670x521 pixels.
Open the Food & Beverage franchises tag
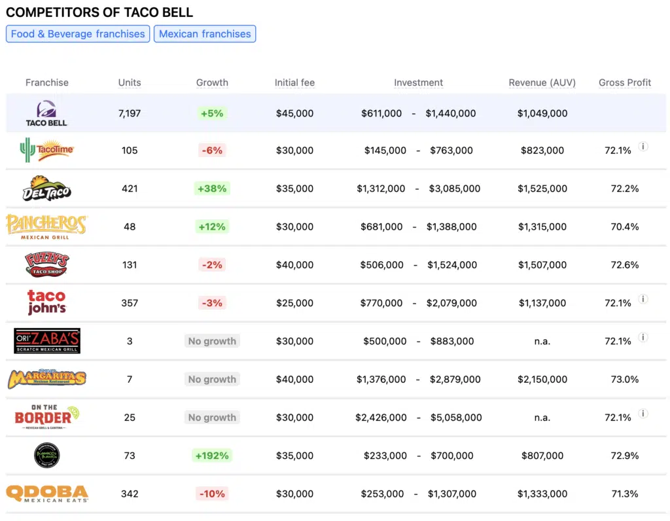78,34
